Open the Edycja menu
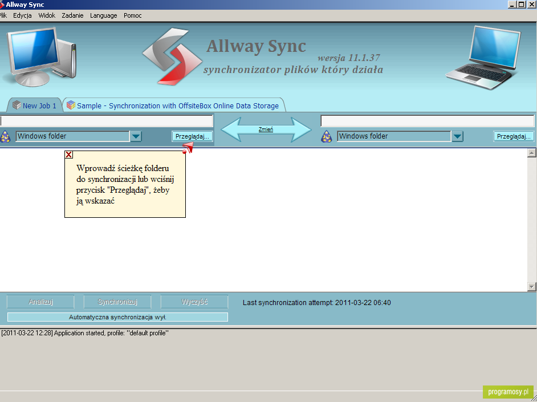Image resolution: width=537 pixels, height=402 pixels. tap(22, 15)
